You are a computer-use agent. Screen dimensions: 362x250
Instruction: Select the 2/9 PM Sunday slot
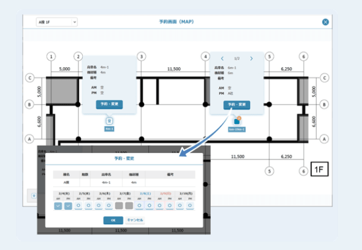click(x=169, y=205)
